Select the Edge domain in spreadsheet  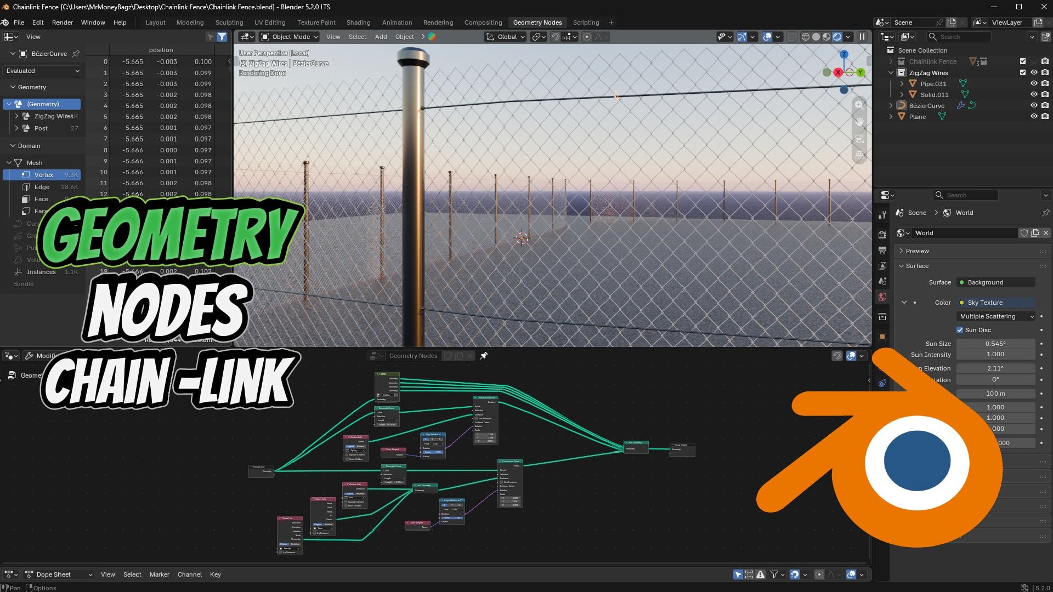42,187
